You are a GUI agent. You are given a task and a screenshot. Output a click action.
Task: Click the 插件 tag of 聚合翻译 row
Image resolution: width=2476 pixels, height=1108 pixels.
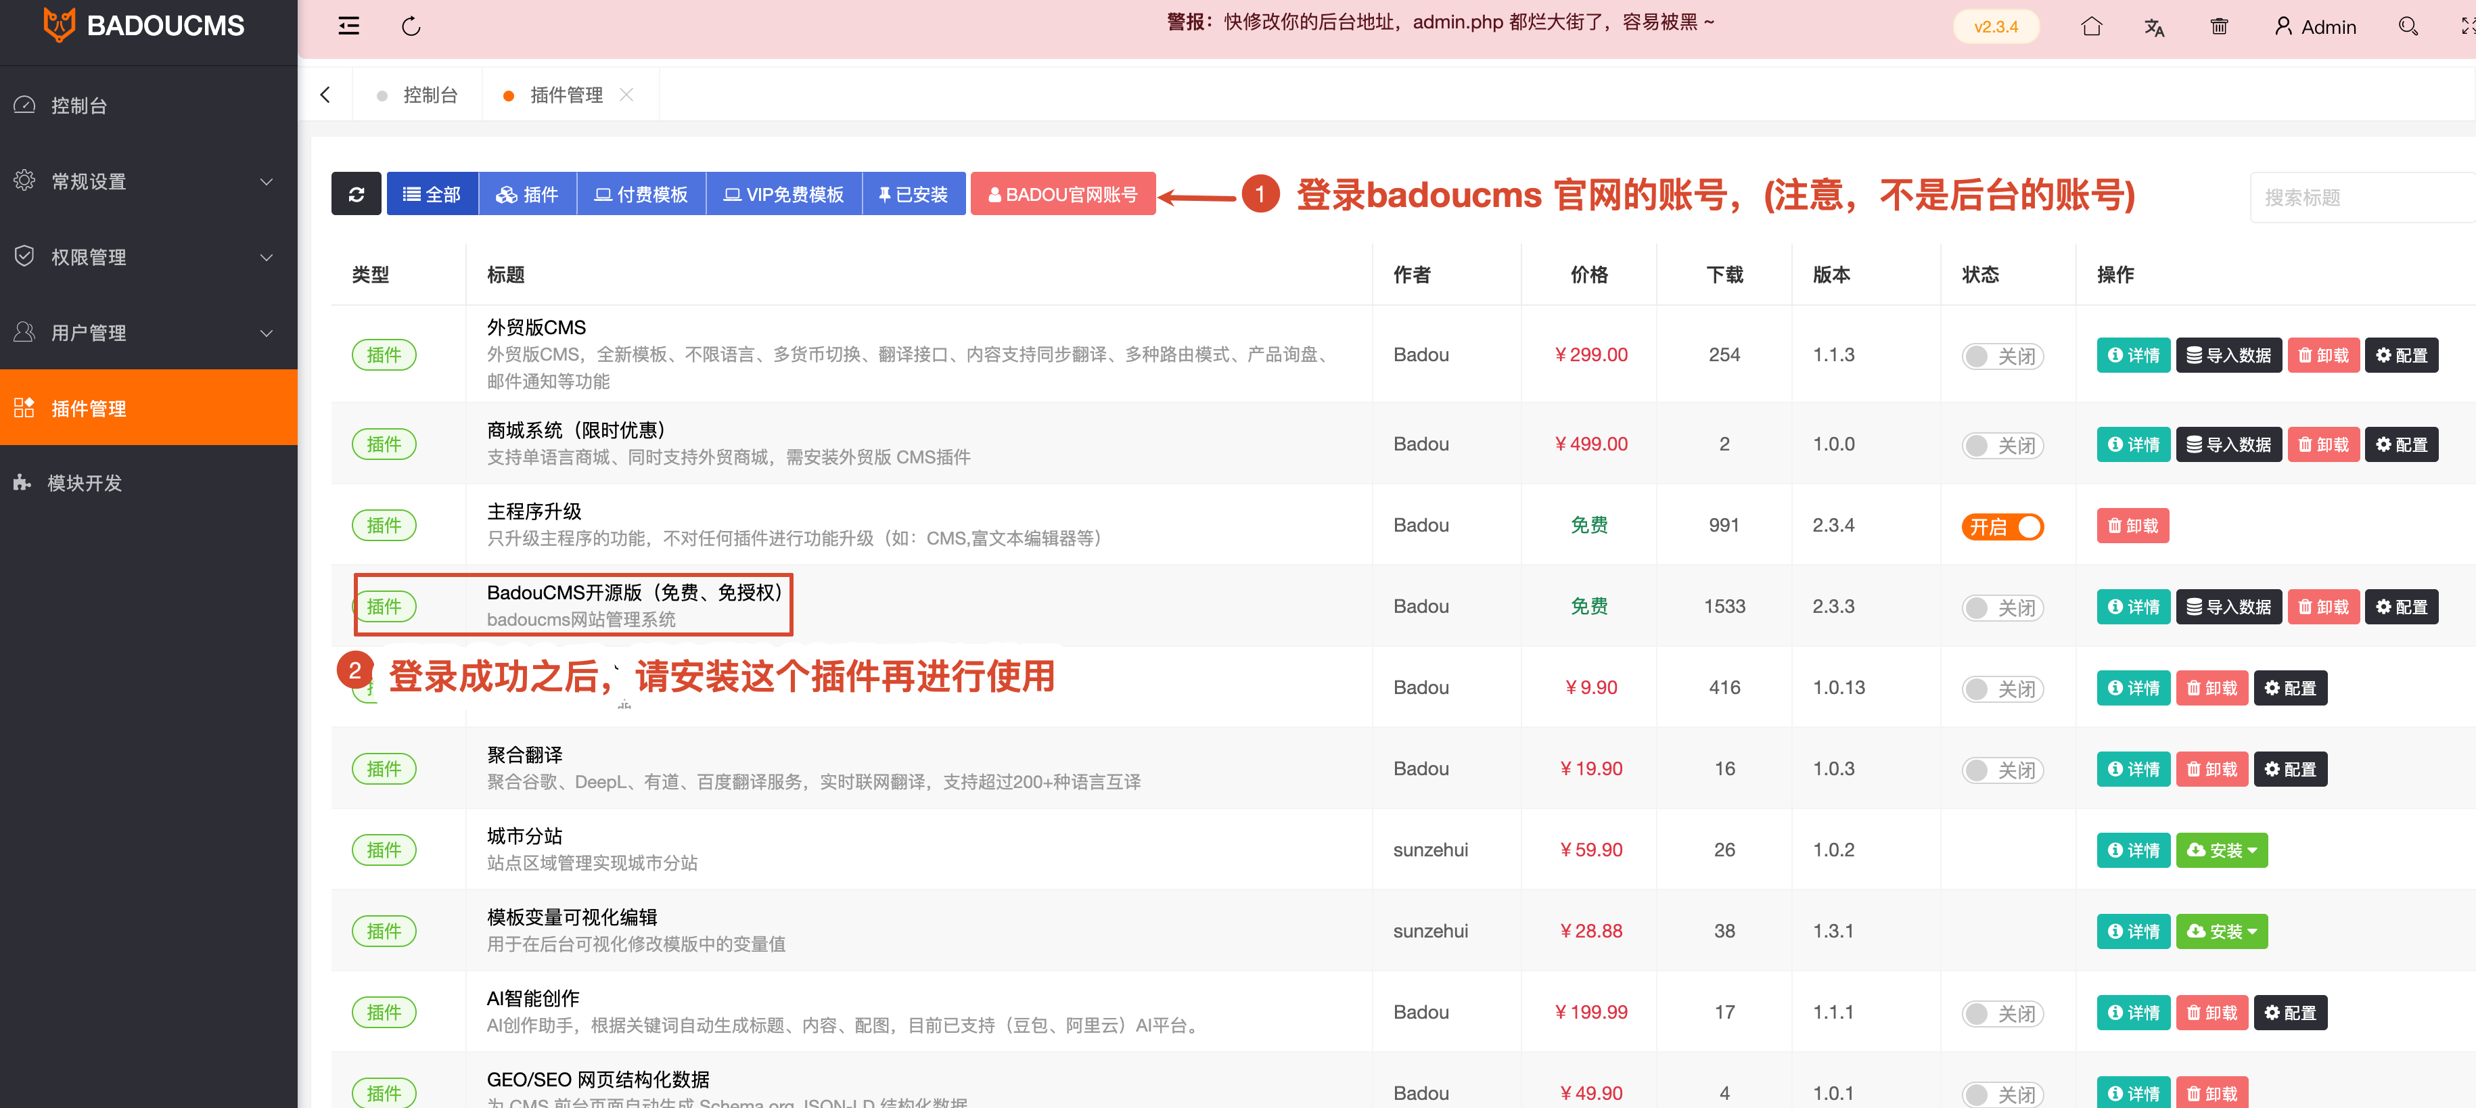(x=384, y=769)
